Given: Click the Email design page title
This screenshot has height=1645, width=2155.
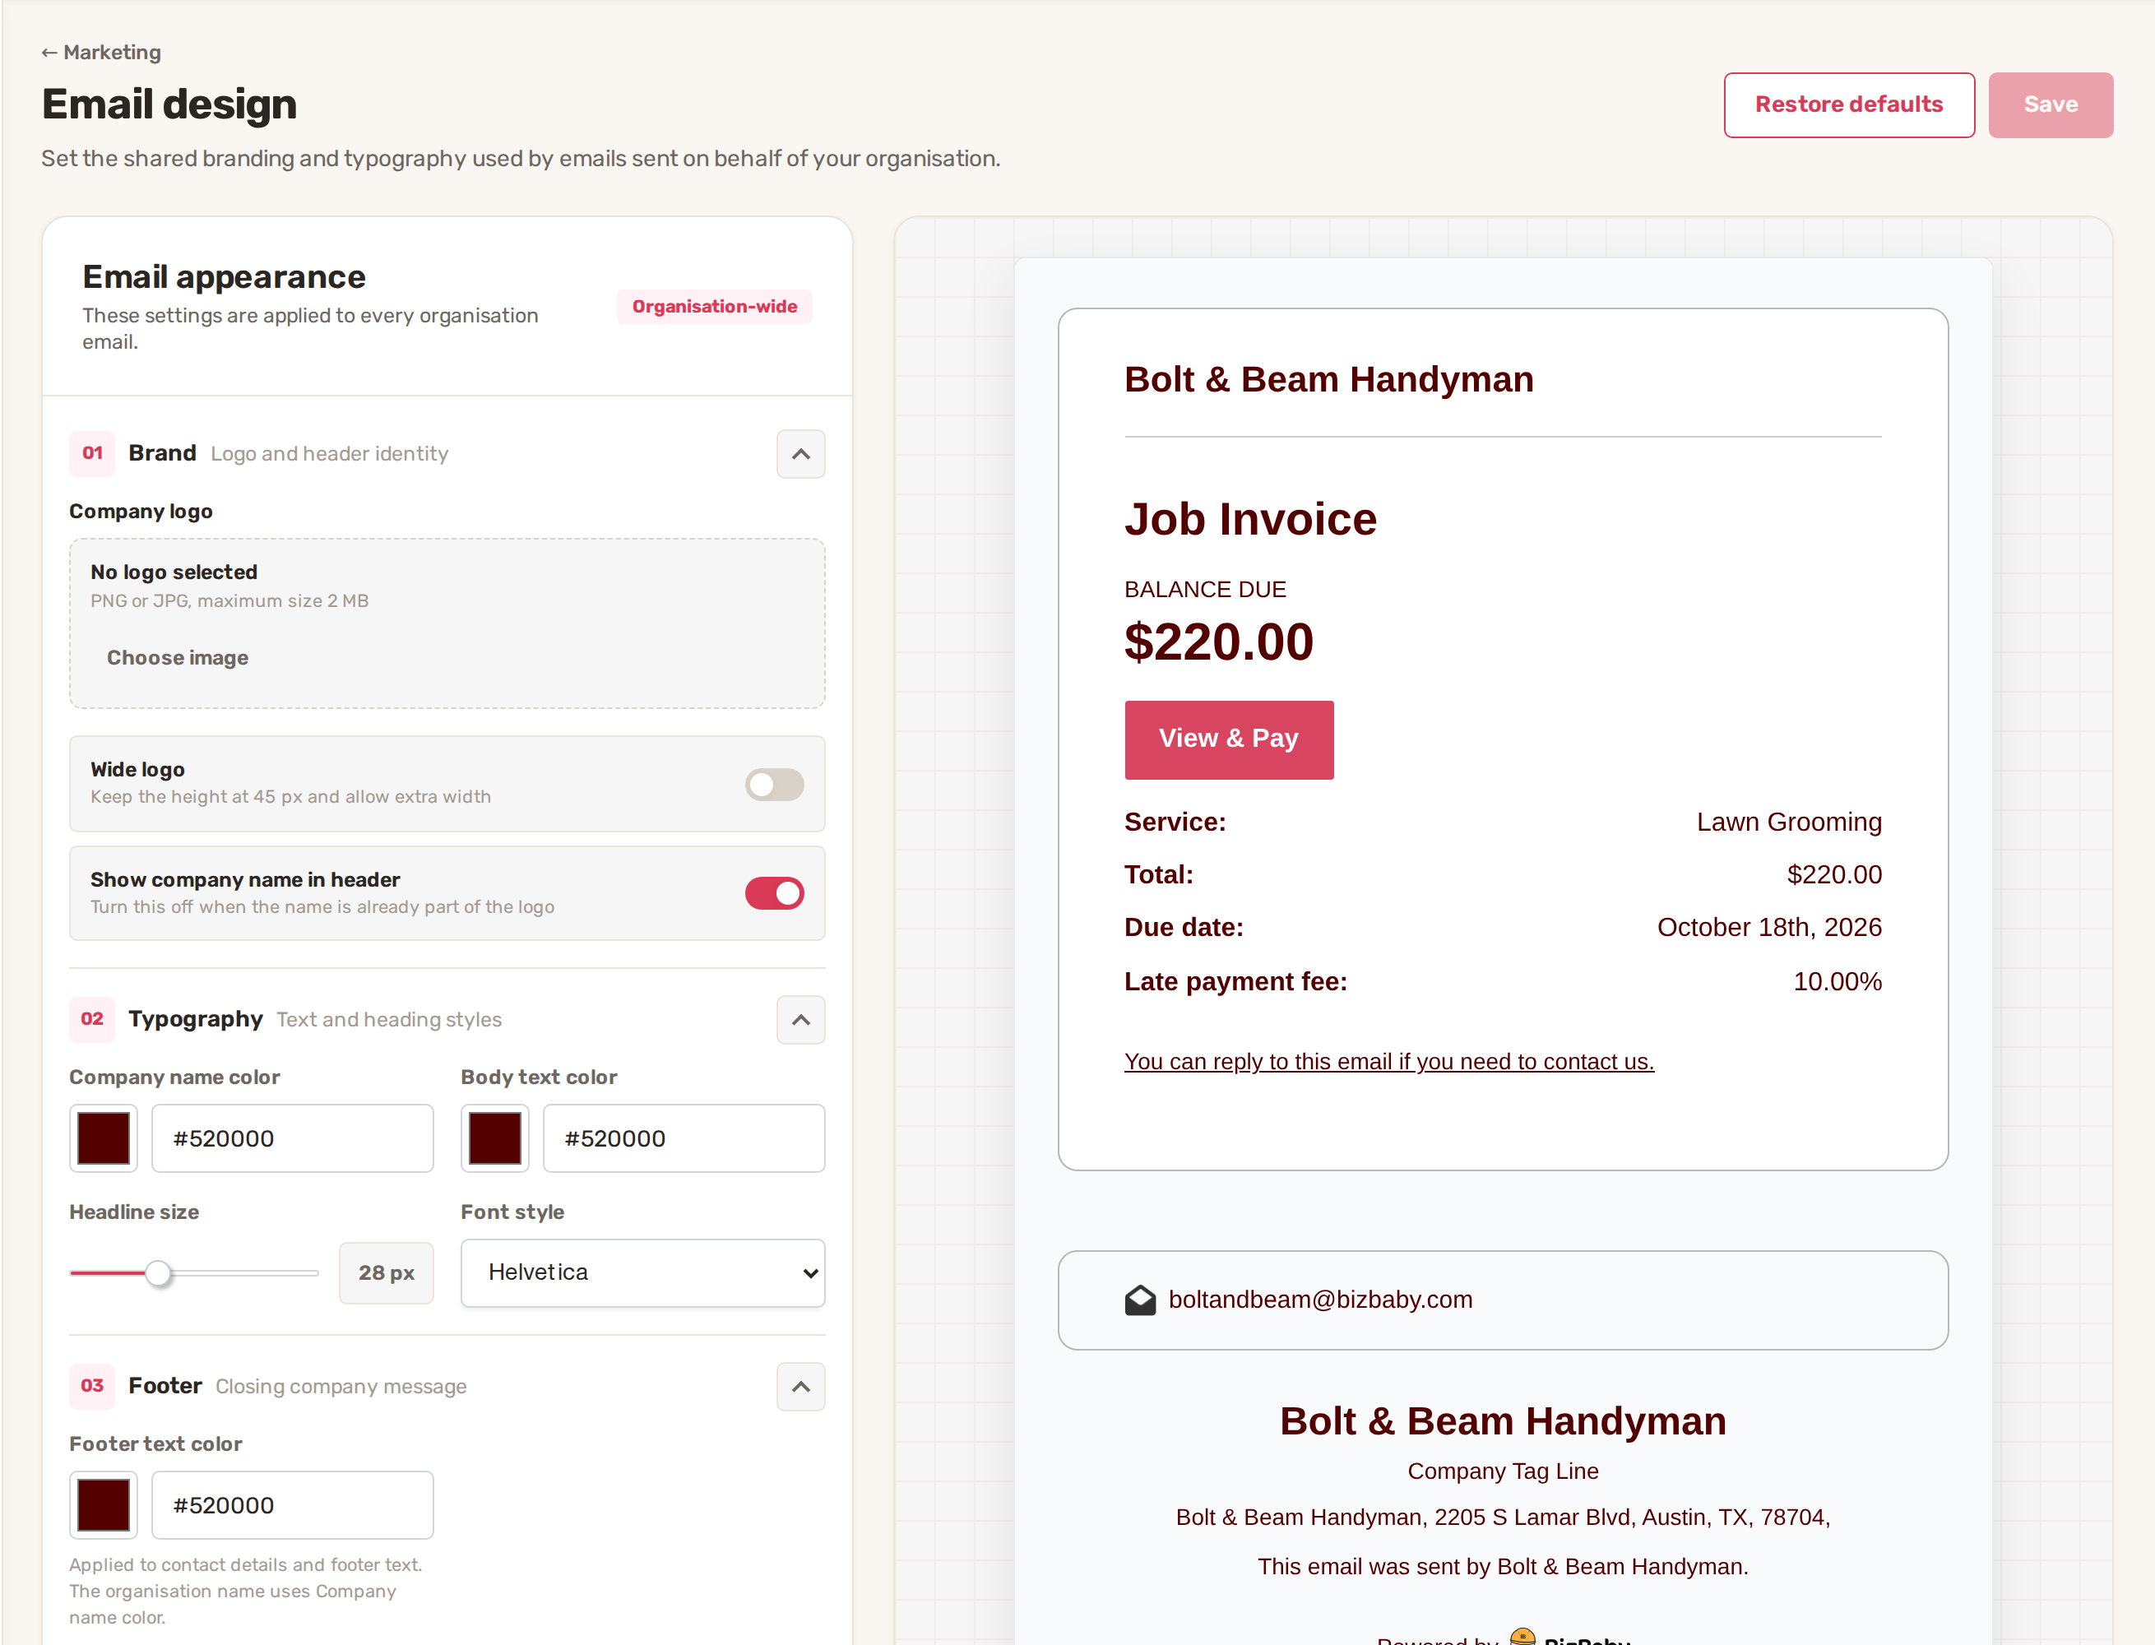Looking at the screenshot, I should [169, 104].
